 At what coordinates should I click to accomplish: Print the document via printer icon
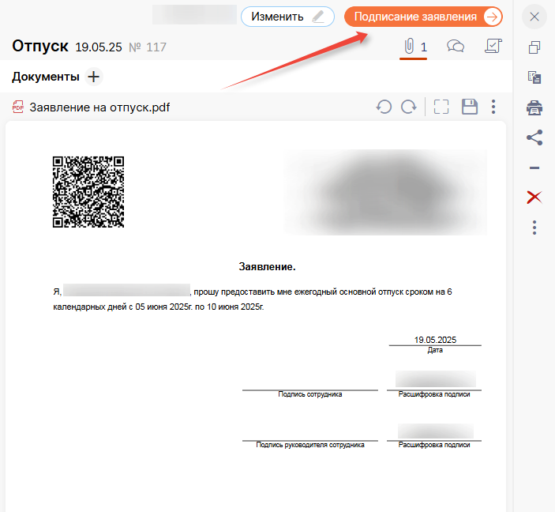(x=534, y=108)
